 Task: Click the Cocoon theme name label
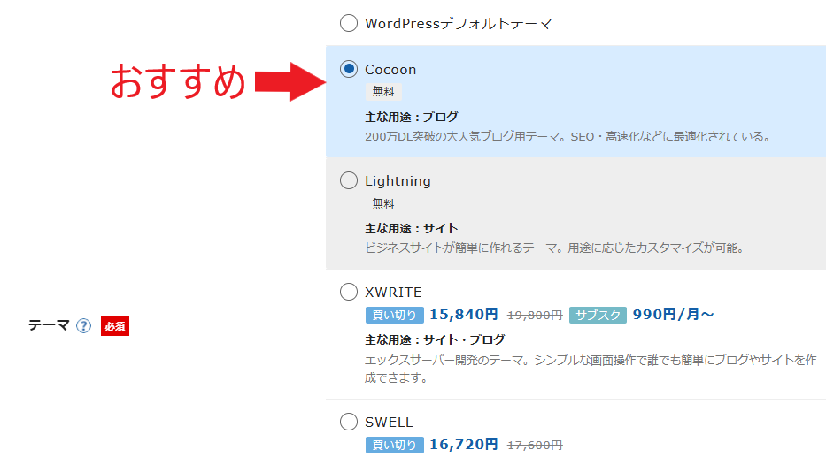pyautogui.click(x=390, y=70)
